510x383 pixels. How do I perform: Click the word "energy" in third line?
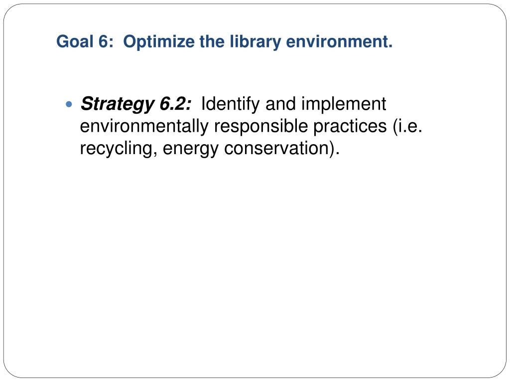pos(191,149)
